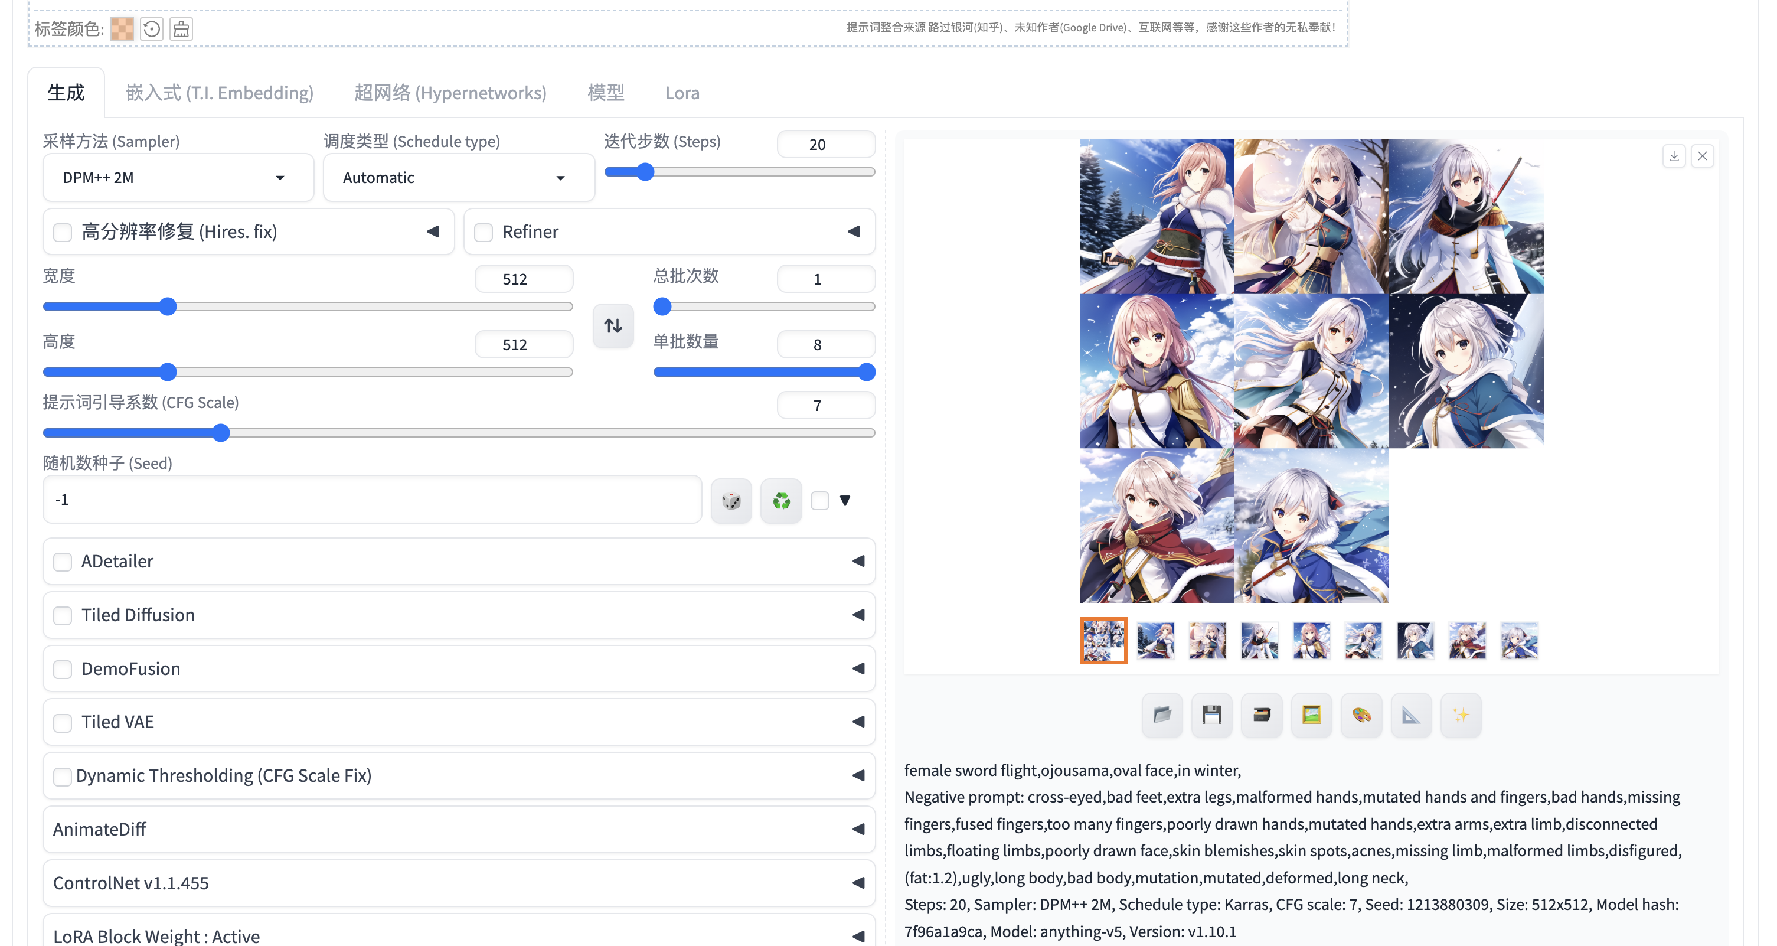Open the output folder icon button

click(1162, 715)
